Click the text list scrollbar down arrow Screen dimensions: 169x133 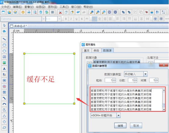tap(164, 110)
